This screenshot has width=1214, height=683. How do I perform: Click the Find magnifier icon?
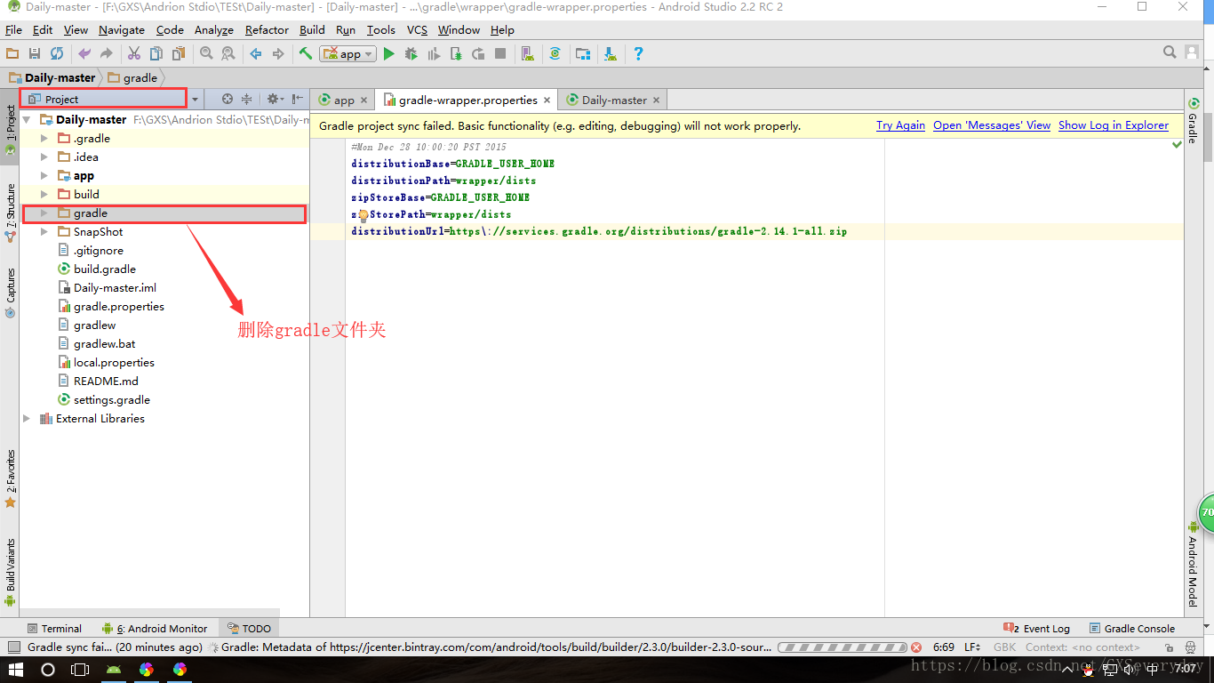(x=206, y=54)
